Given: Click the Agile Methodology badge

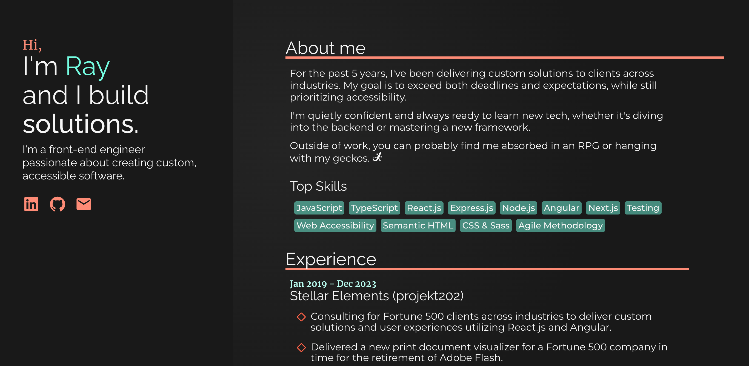Looking at the screenshot, I should click(560, 225).
